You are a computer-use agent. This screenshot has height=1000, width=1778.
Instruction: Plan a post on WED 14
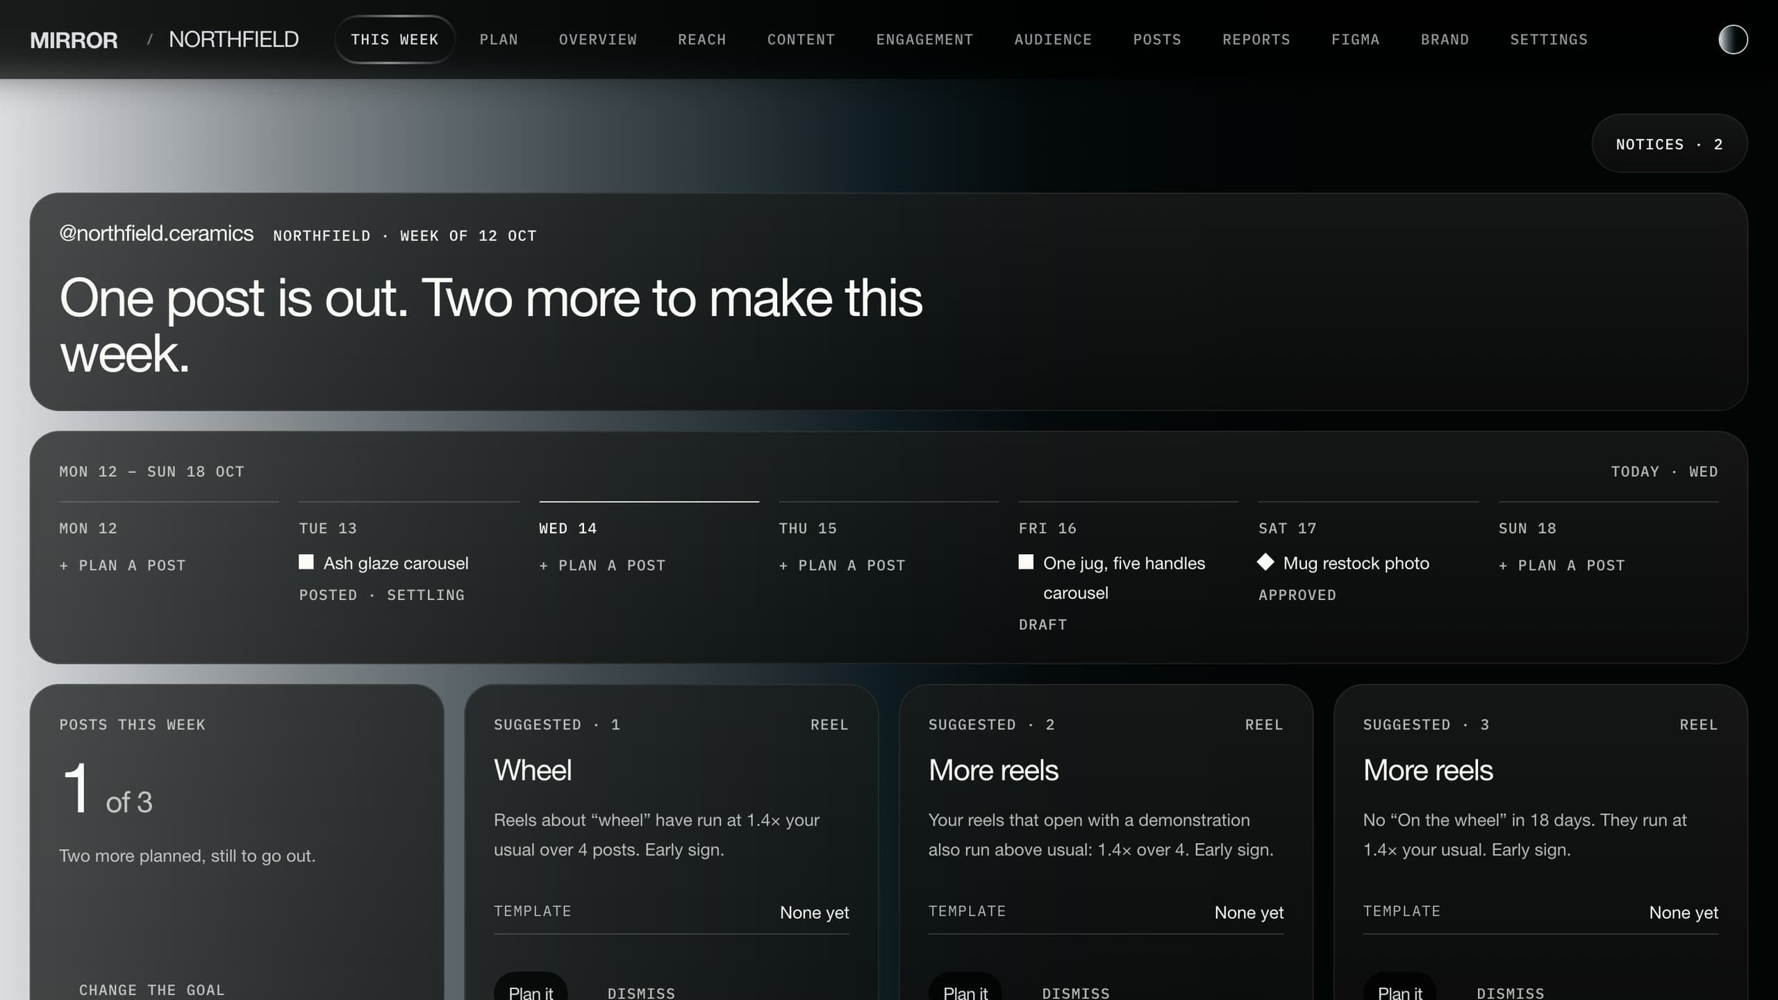(x=602, y=565)
